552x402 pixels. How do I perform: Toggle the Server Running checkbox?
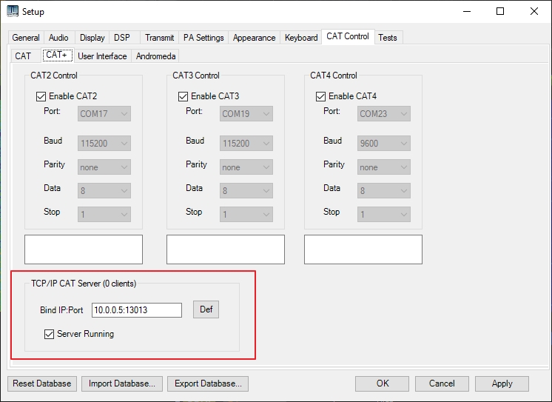tap(50, 335)
